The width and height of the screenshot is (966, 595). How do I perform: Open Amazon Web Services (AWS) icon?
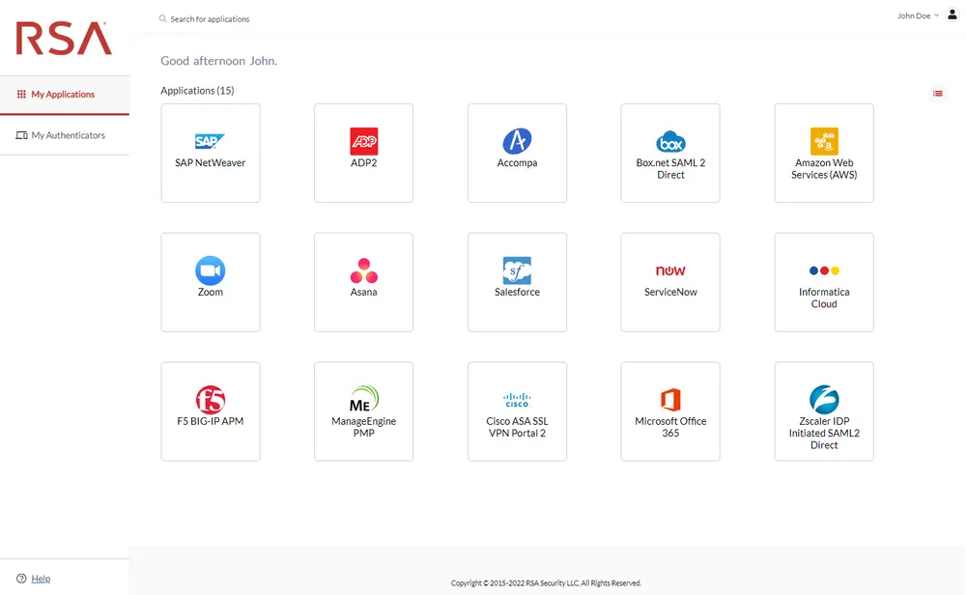pos(824,141)
